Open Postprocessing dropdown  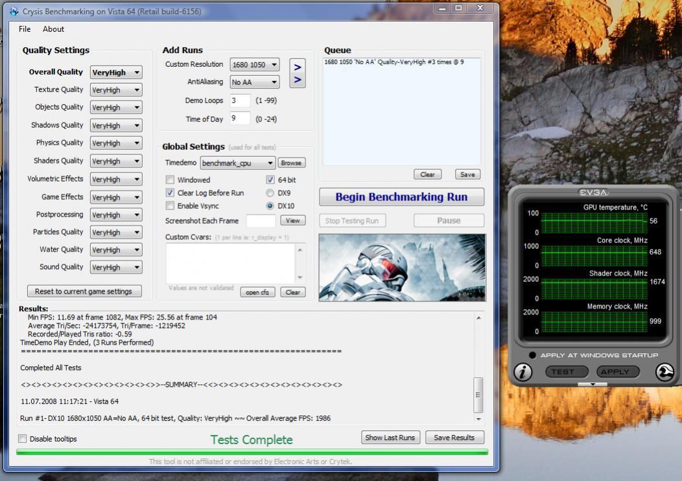116,215
